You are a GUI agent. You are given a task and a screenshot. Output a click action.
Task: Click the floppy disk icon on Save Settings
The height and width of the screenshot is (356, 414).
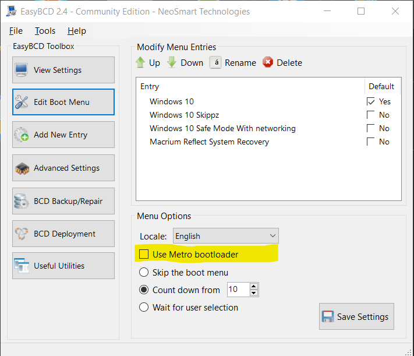[x=328, y=316]
